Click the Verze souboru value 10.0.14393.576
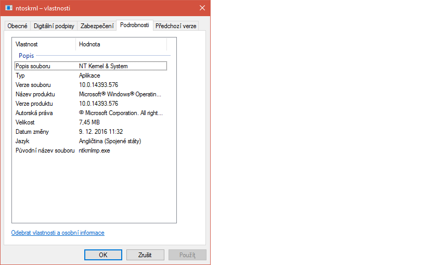Viewport: 426px width, 265px height. 99,85
